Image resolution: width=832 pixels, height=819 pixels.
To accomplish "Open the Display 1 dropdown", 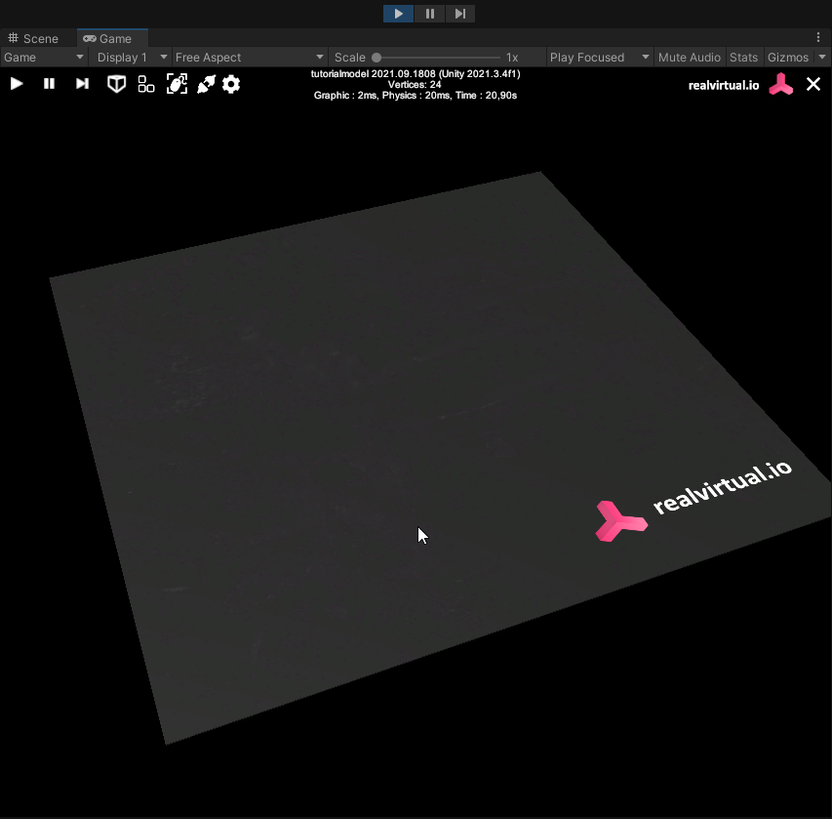I will click(x=131, y=58).
